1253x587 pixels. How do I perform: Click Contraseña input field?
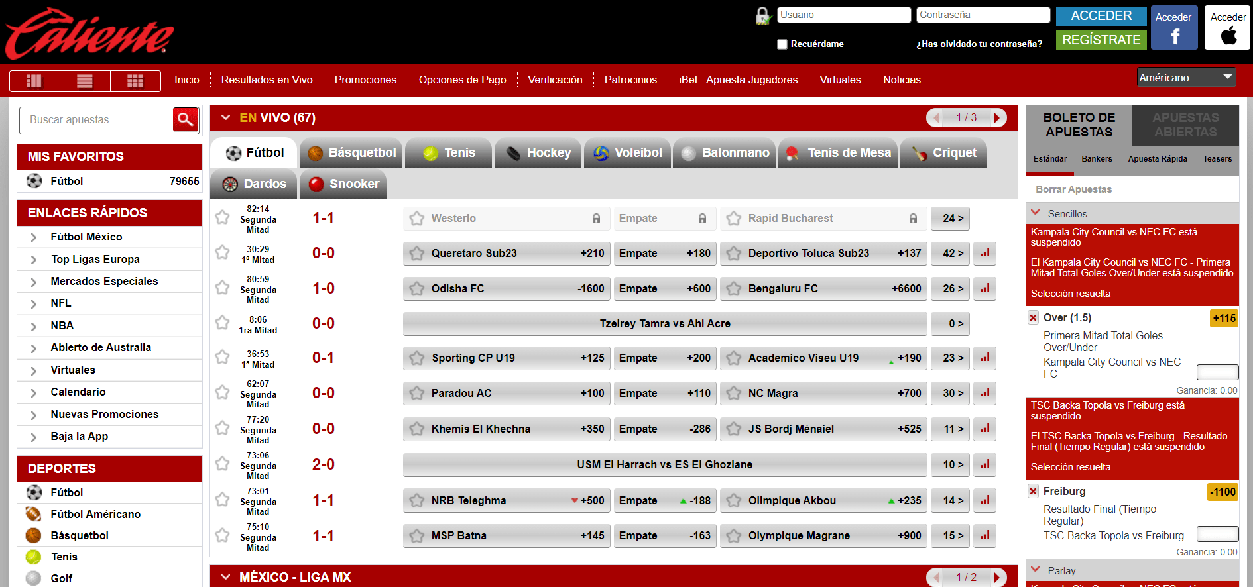pos(983,15)
